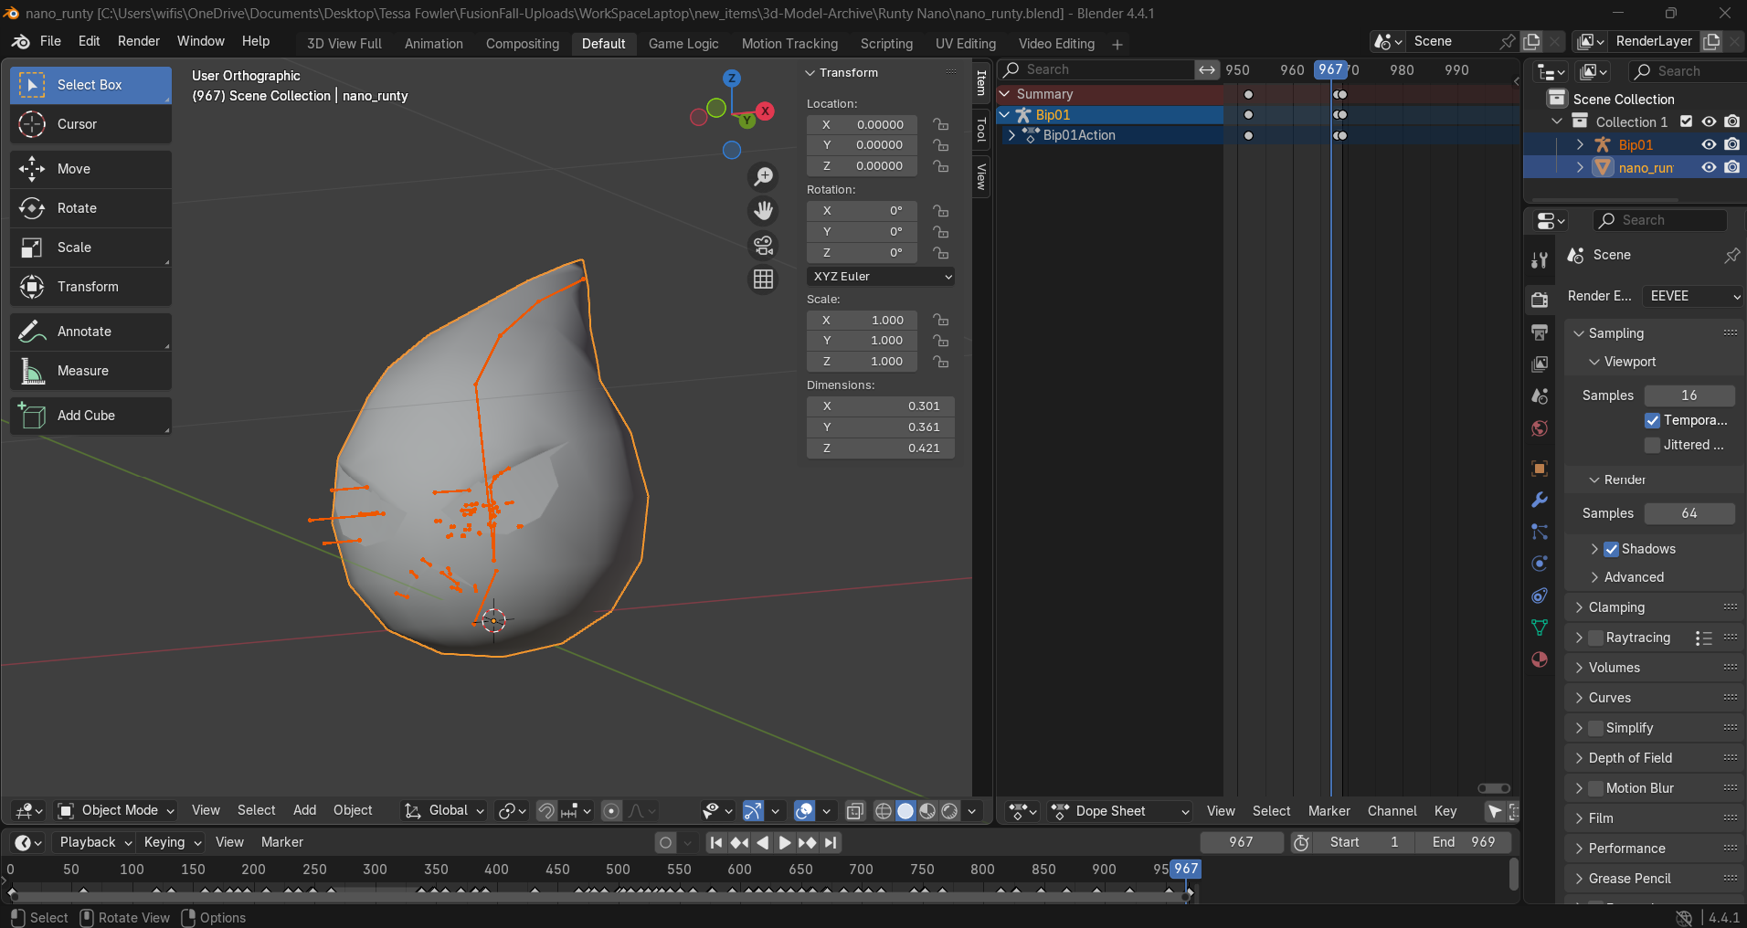Activate the Rotate tool
Viewport: 1747px width, 928px height.
(90, 208)
